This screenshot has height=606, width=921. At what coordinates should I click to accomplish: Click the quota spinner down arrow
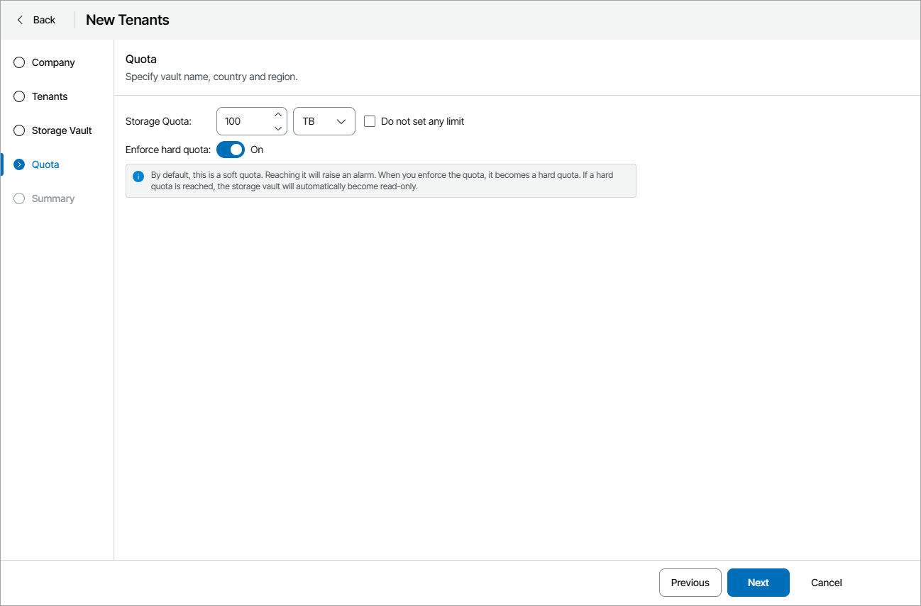277,128
